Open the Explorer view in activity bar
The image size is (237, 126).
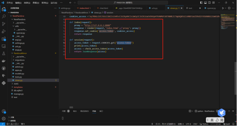pos(4,9)
